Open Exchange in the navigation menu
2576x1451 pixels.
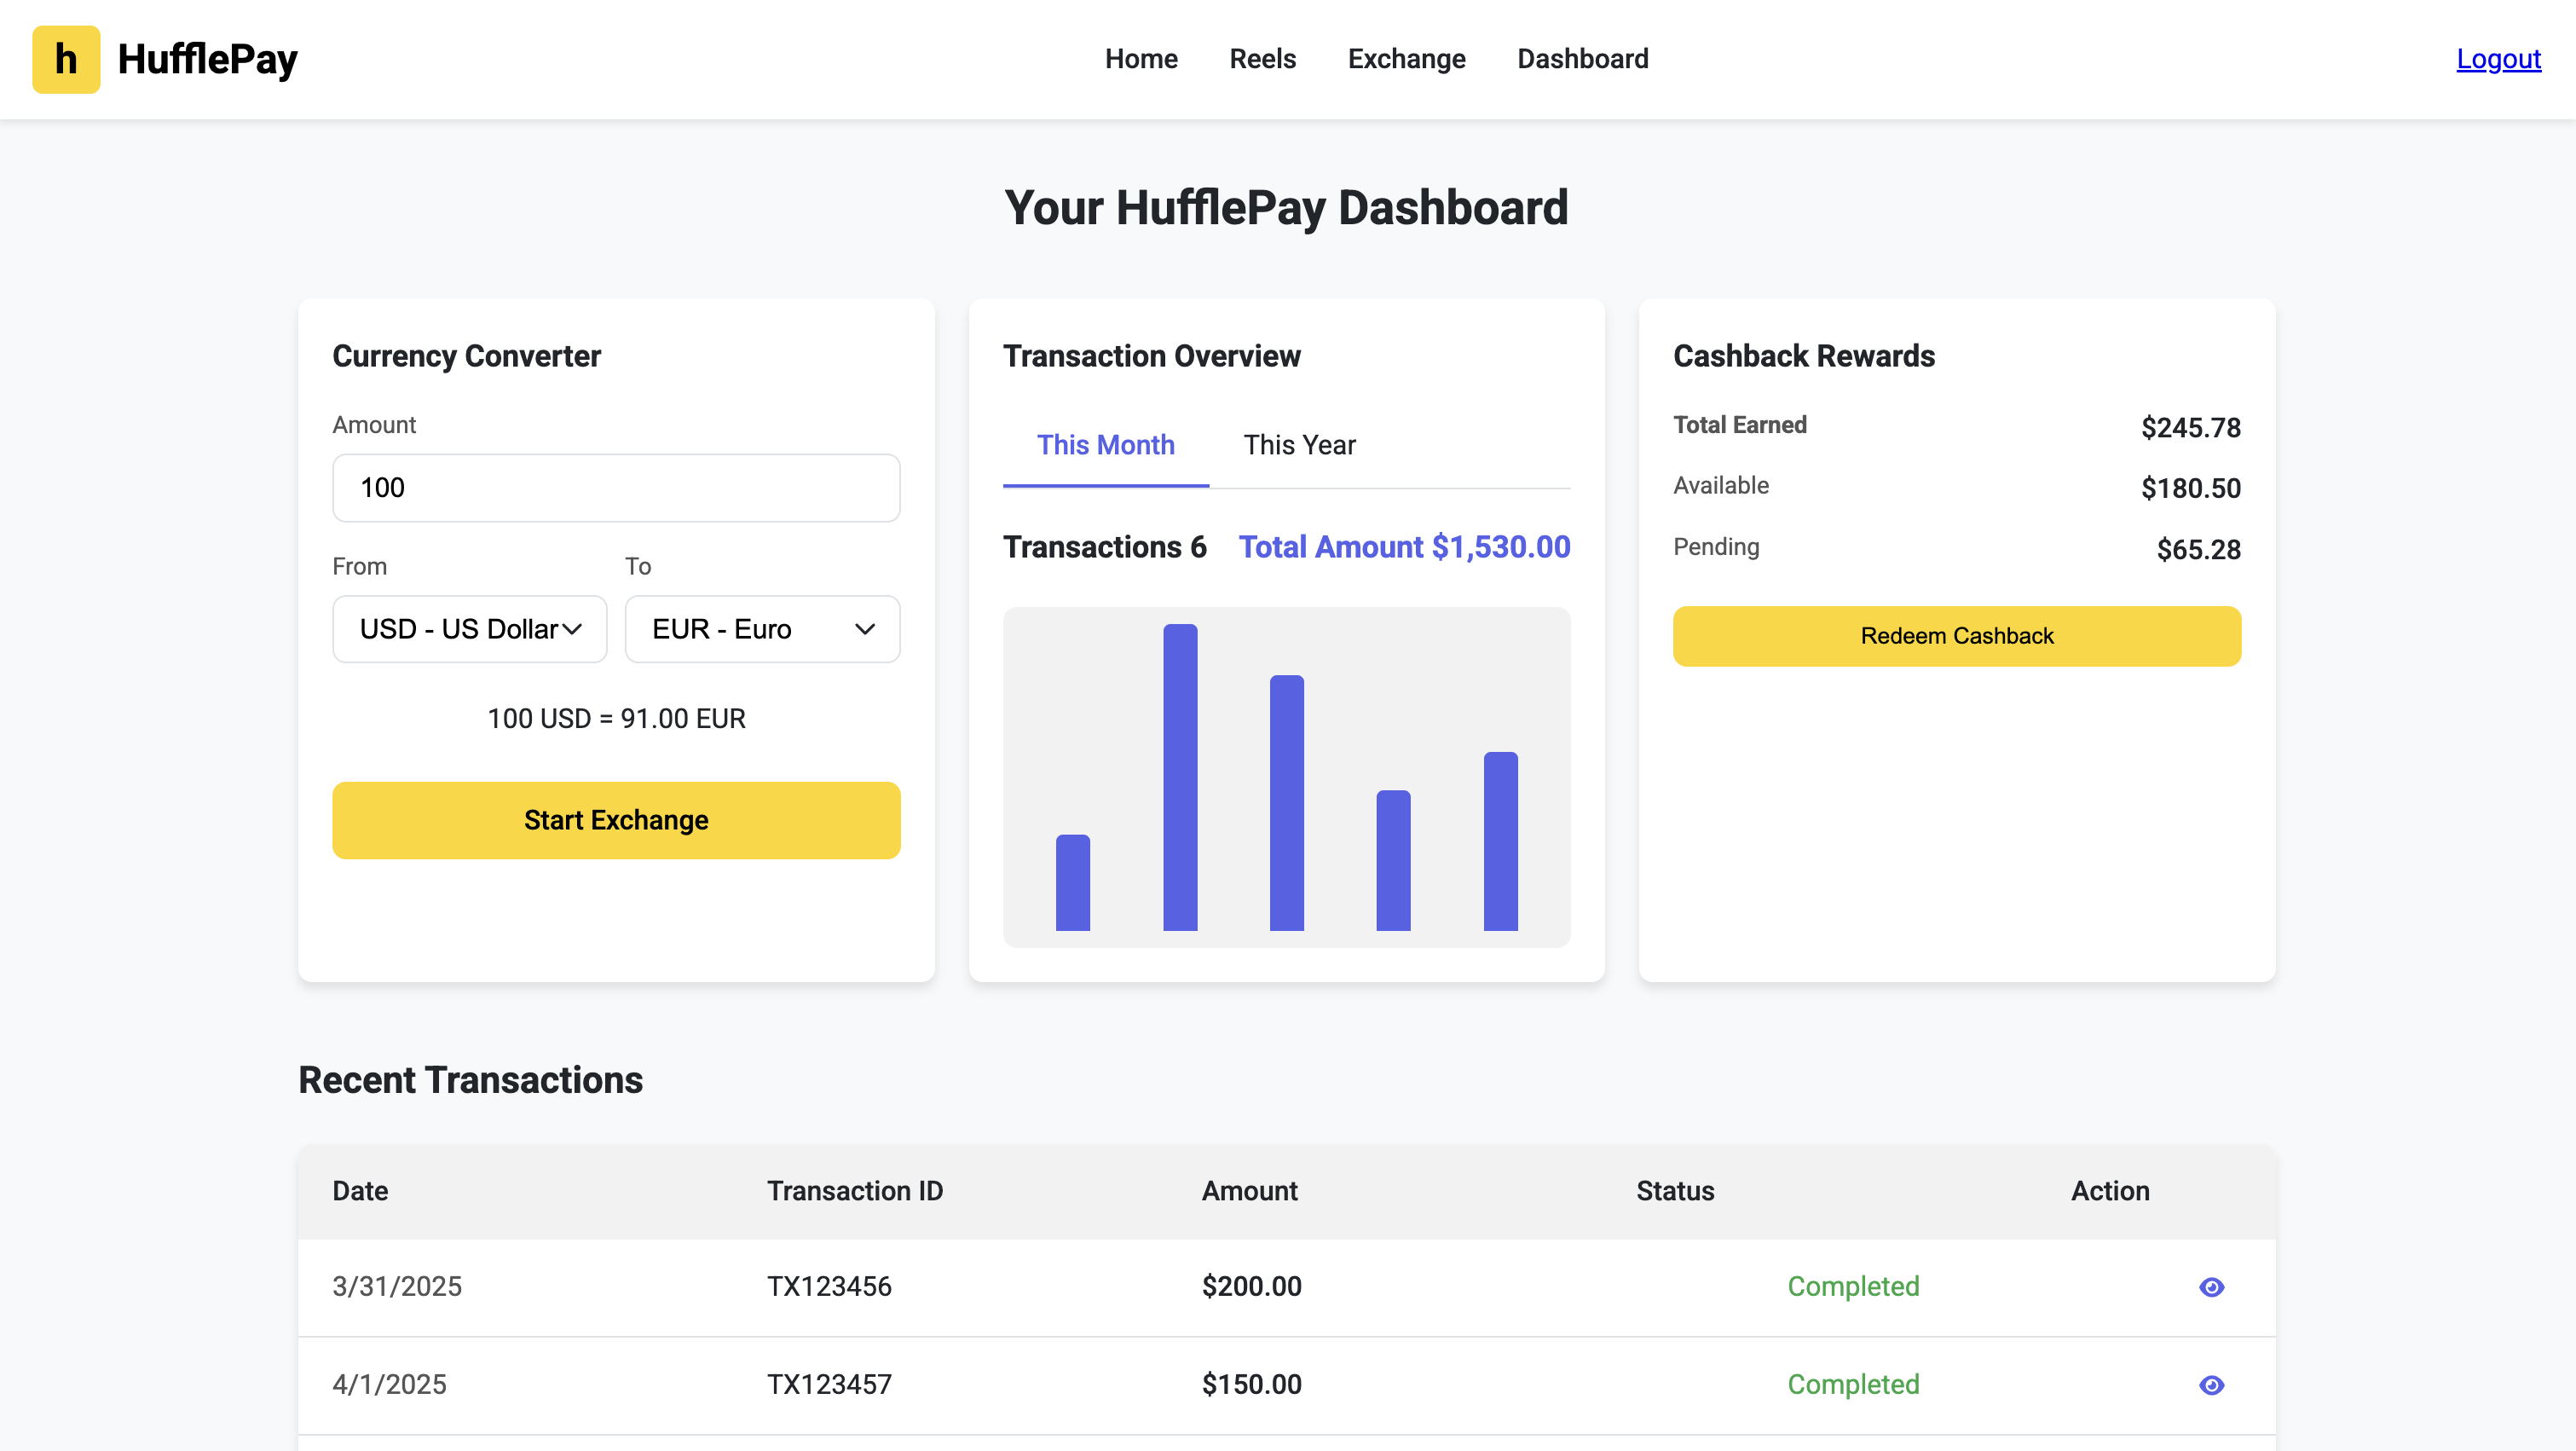click(1406, 59)
